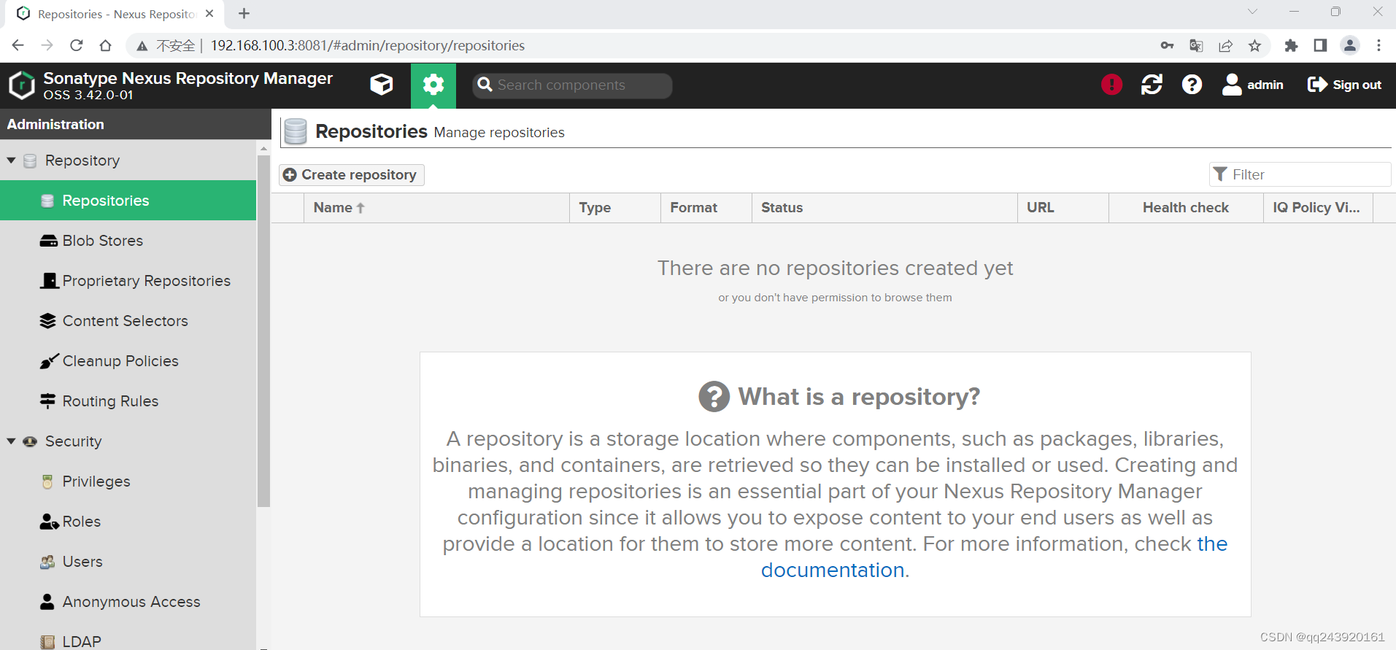The image size is (1396, 650).
Task: Open the tab search dropdown arrow
Action: point(1252,12)
